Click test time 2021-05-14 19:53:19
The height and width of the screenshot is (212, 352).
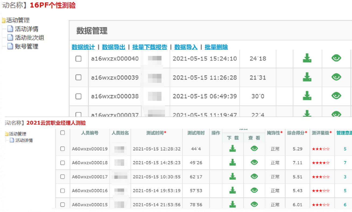click(x=157, y=191)
